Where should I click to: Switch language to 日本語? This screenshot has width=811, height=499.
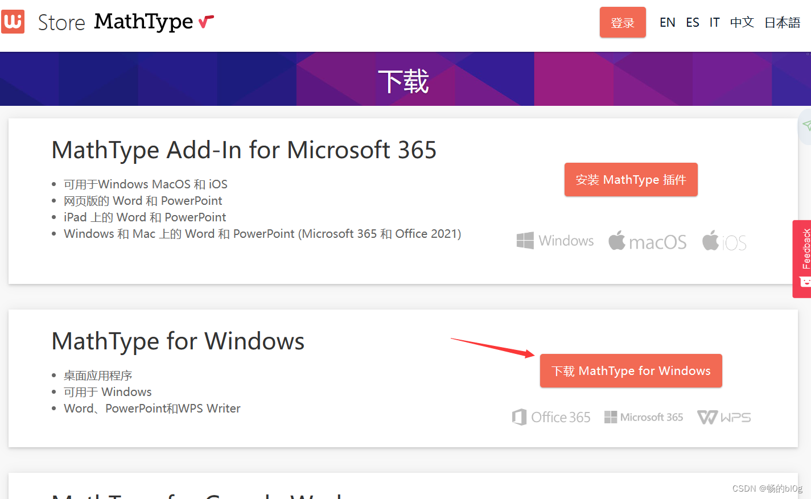pos(783,22)
